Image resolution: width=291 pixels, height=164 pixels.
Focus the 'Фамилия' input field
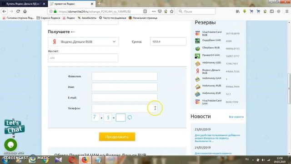coord(125,76)
